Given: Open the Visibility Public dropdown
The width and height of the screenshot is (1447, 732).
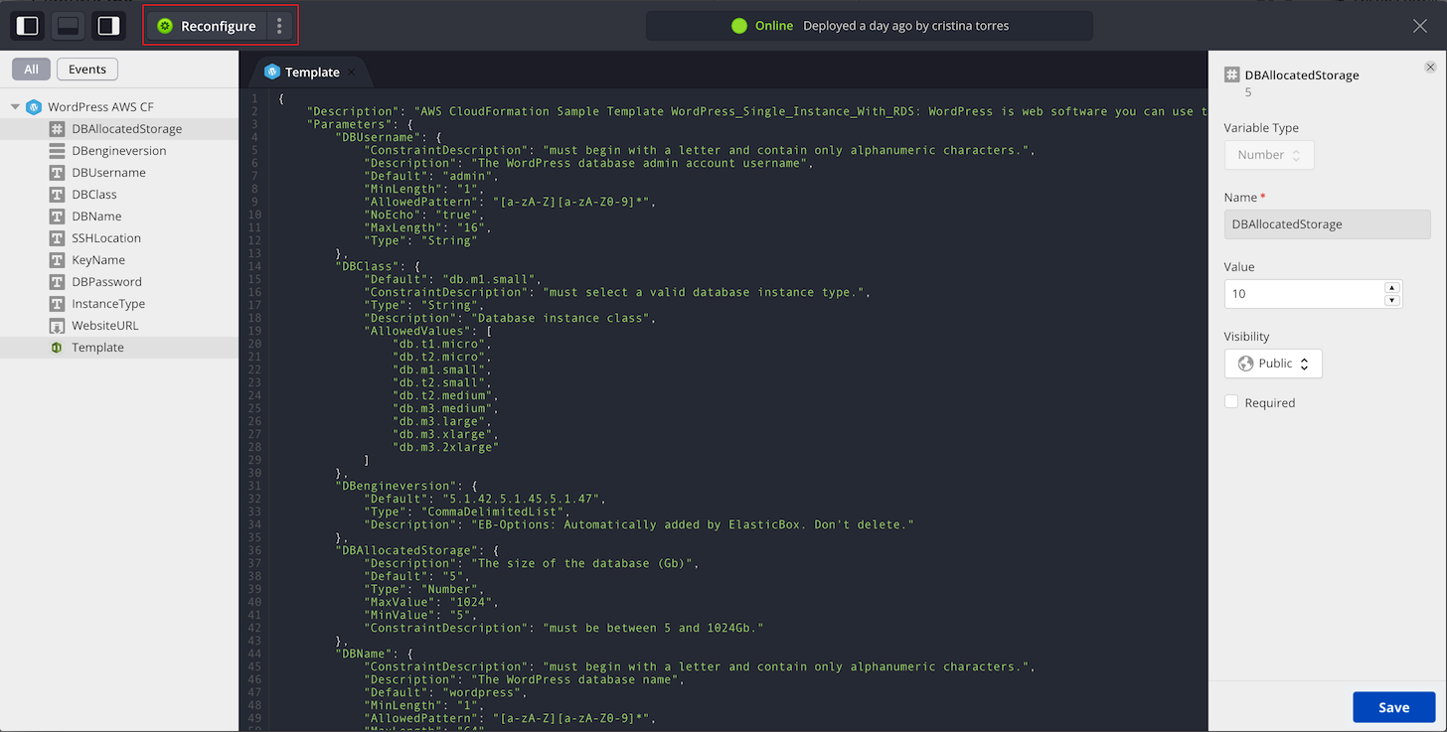Looking at the screenshot, I should [1273, 364].
